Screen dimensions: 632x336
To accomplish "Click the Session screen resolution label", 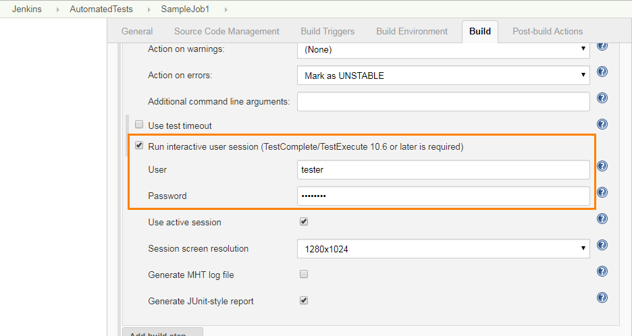I will [x=199, y=248].
